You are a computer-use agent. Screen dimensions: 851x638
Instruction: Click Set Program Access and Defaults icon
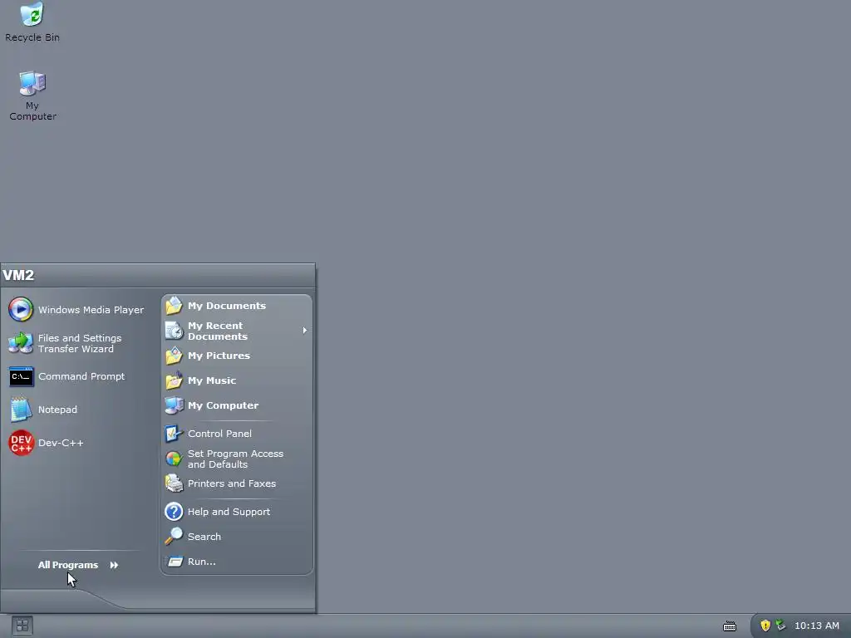coord(174,459)
